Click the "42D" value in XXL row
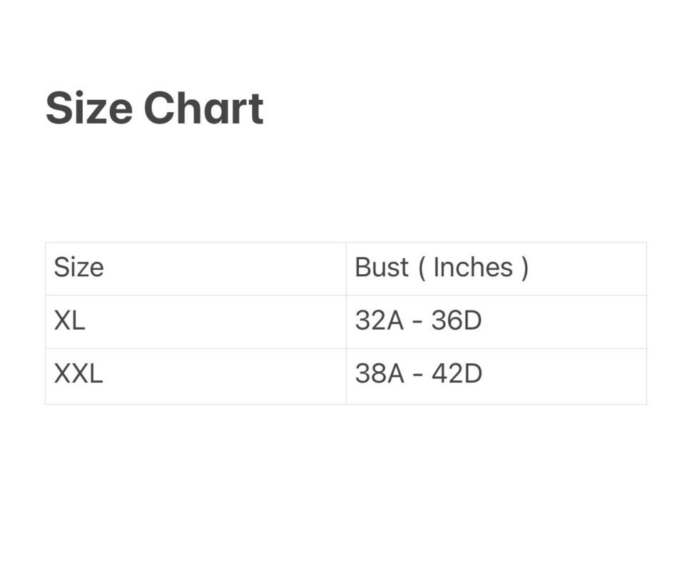The height and width of the screenshot is (571, 692). coord(457,373)
